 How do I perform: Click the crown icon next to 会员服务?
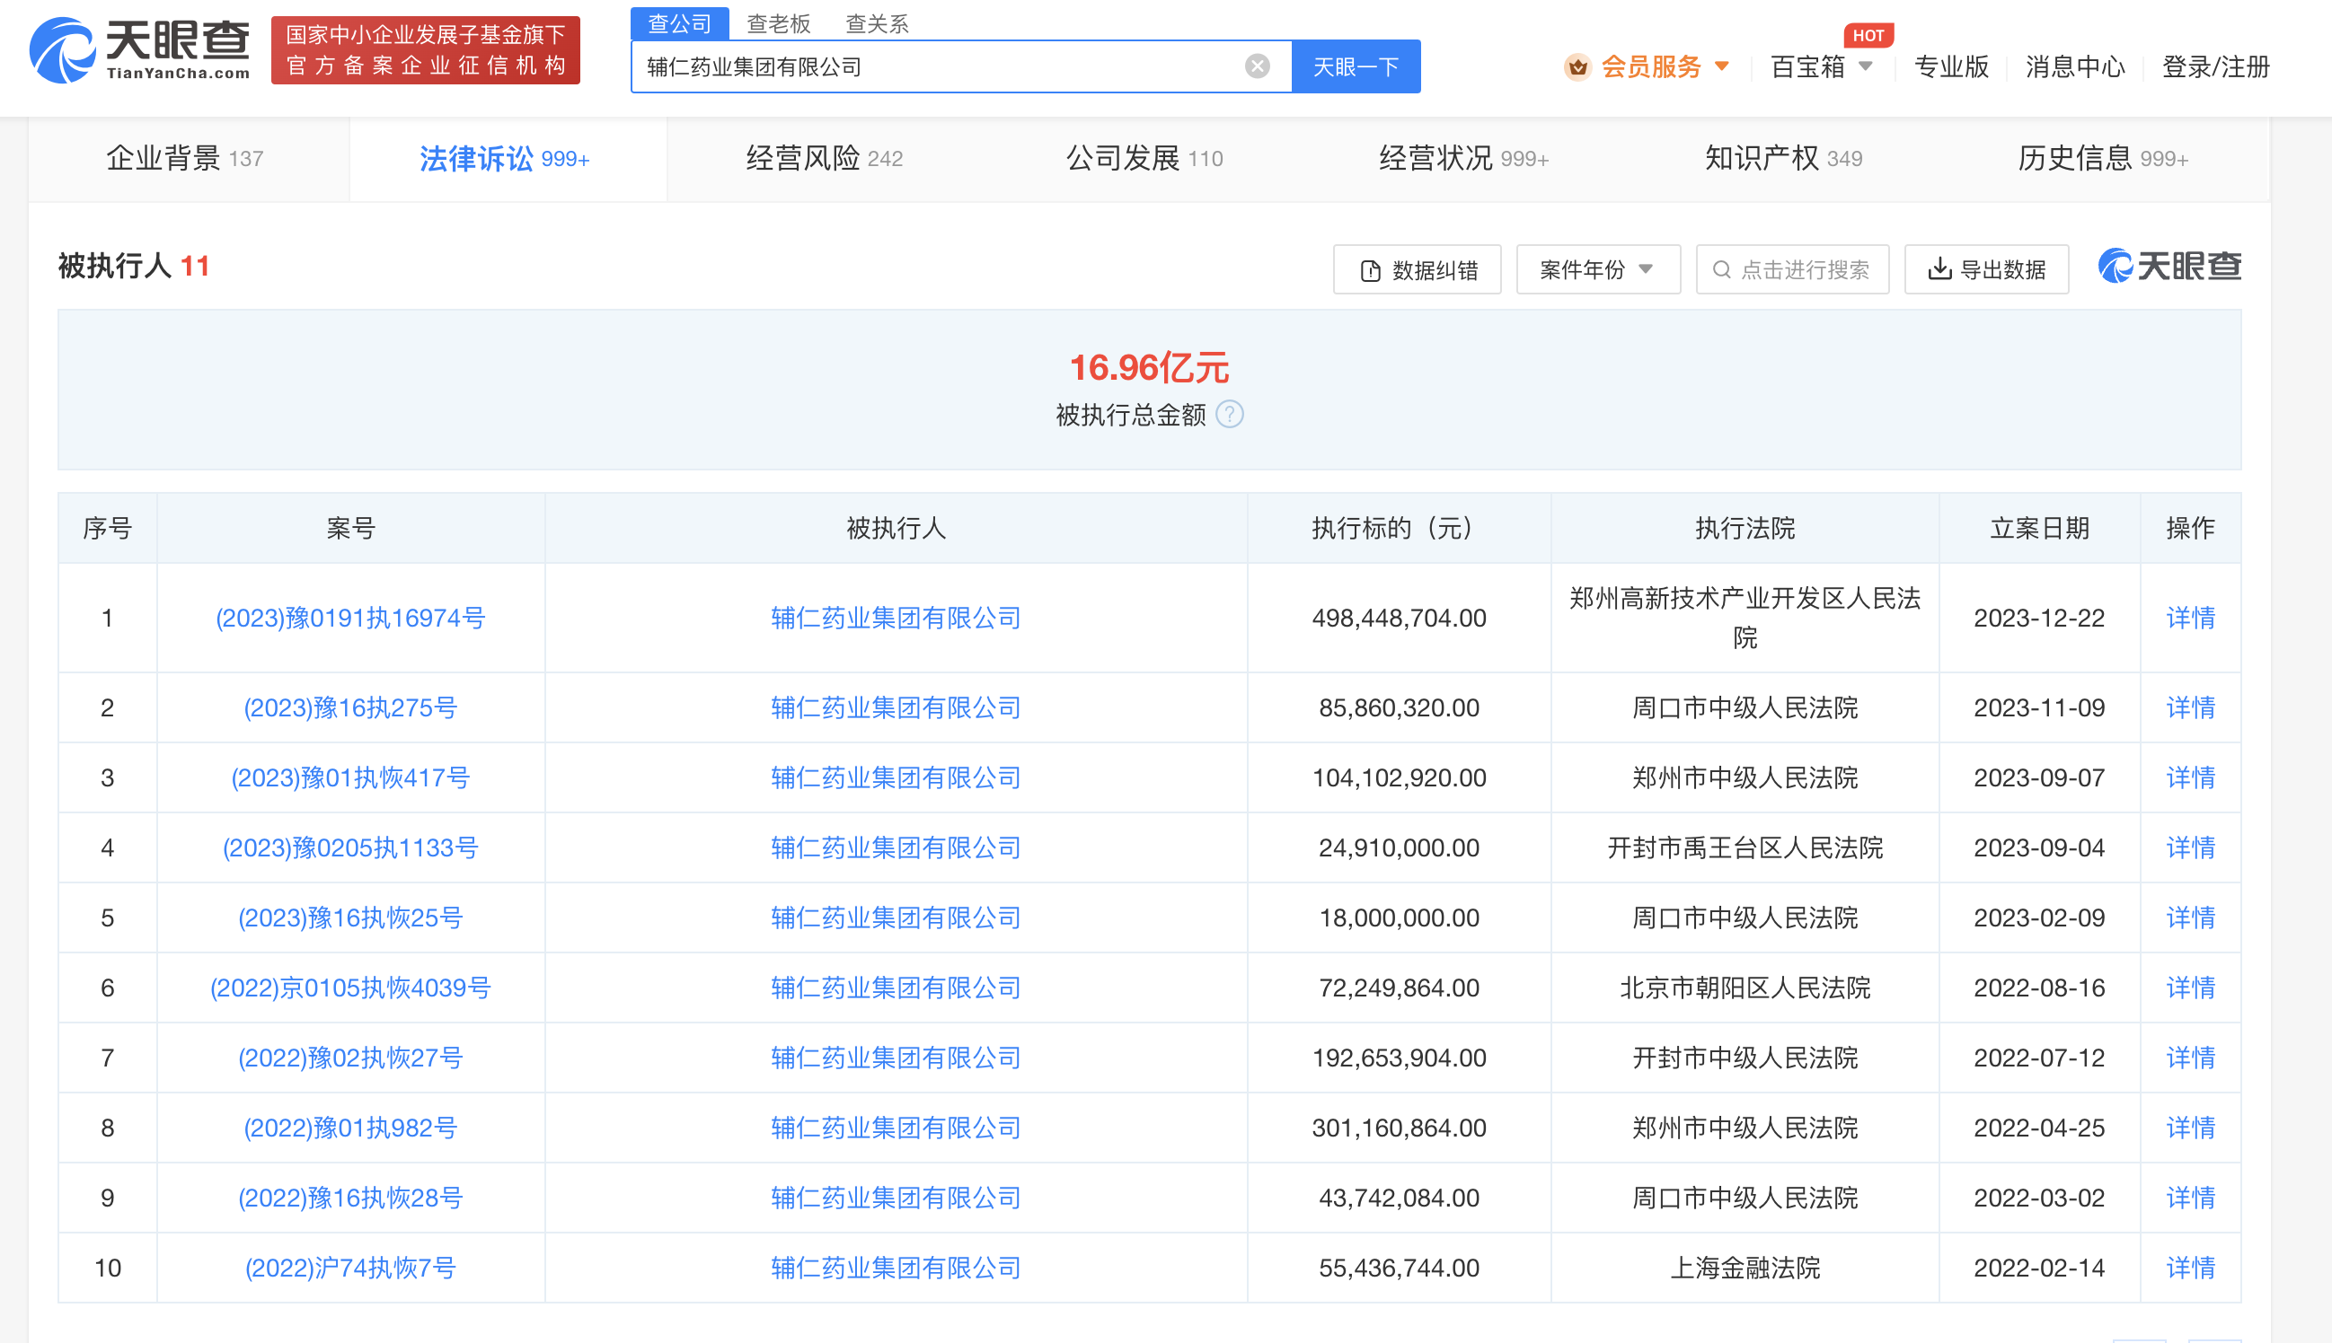click(1577, 66)
